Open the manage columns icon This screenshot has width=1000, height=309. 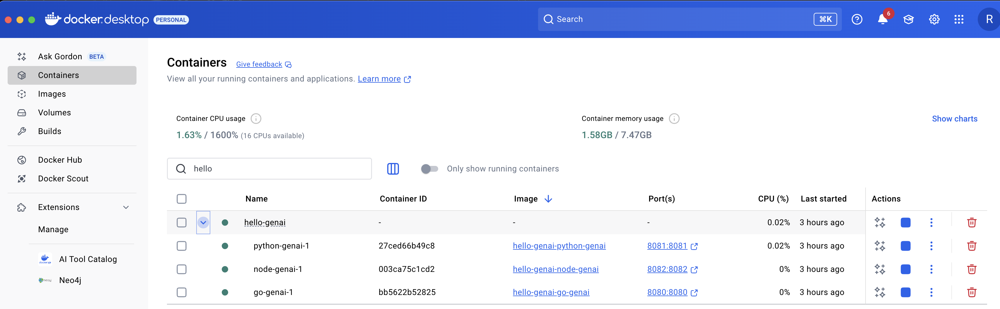393,169
